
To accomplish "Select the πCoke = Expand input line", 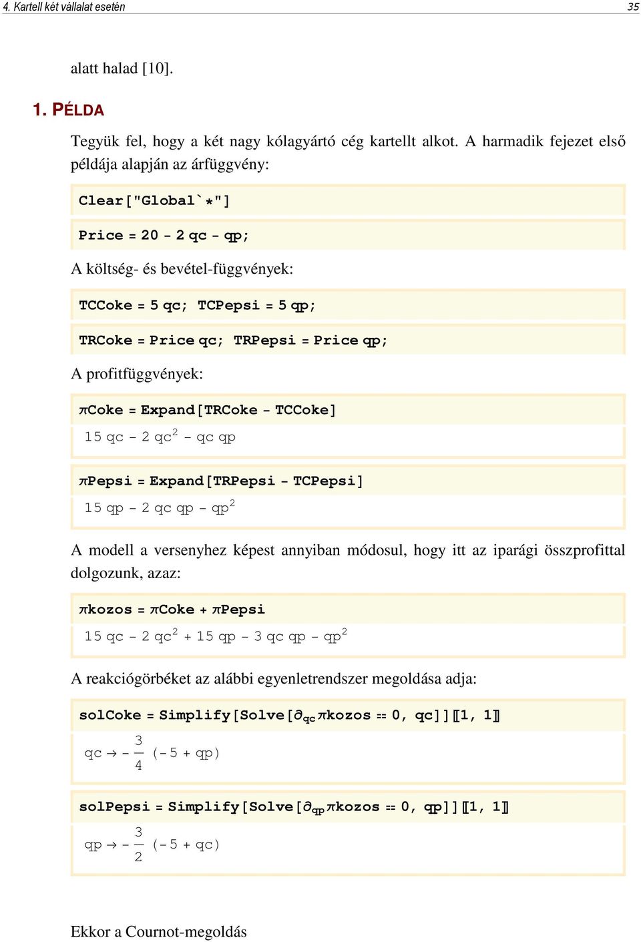I will 348,410.
